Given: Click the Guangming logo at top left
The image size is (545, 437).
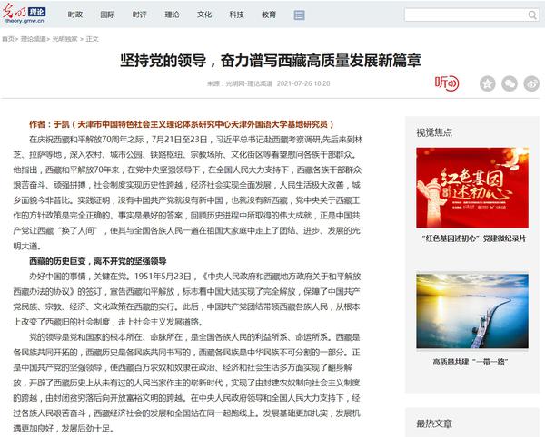Looking at the screenshot, I should coord(29,15).
